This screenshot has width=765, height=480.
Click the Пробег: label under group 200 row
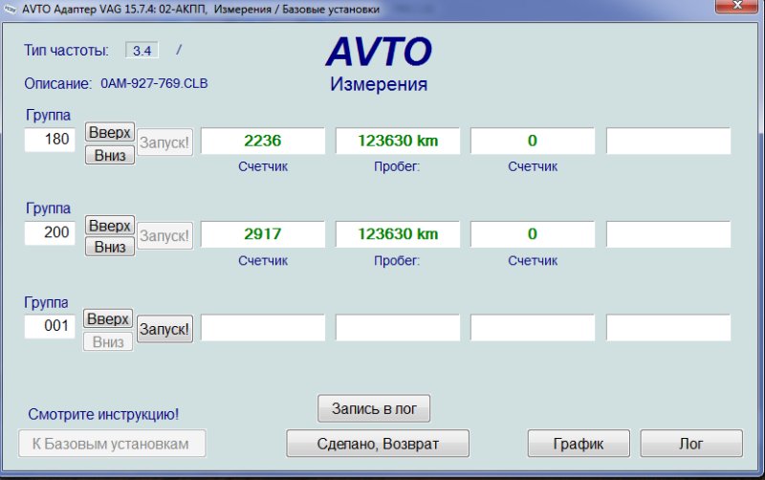point(397,261)
